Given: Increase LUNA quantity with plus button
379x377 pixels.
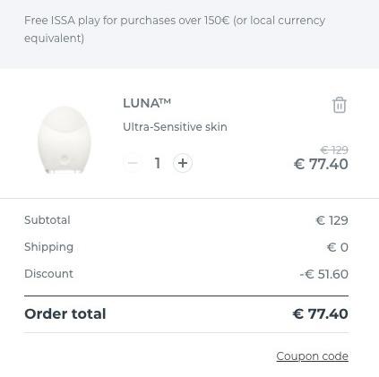Looking at the screenshot, I should (x=183, y=163).
